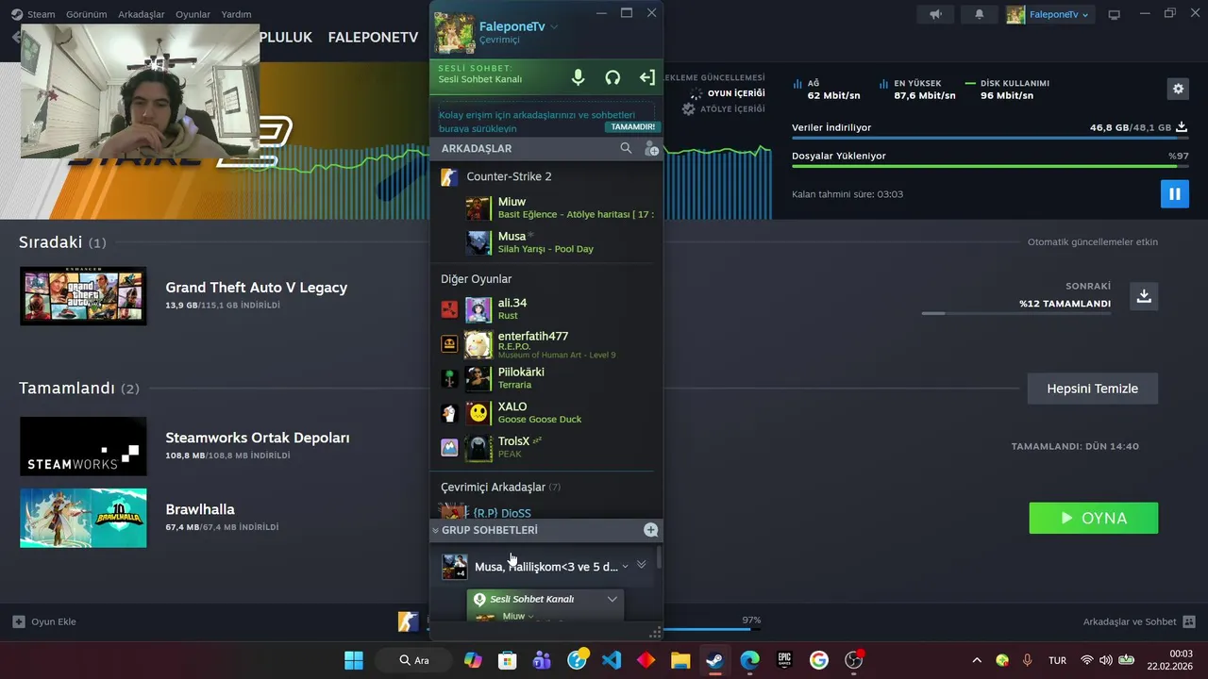Image resolution: width=1208 pixels, height=679 pixels.
Task: Click the Counter-Strike 2 game group icon
Action: (449, 176)
